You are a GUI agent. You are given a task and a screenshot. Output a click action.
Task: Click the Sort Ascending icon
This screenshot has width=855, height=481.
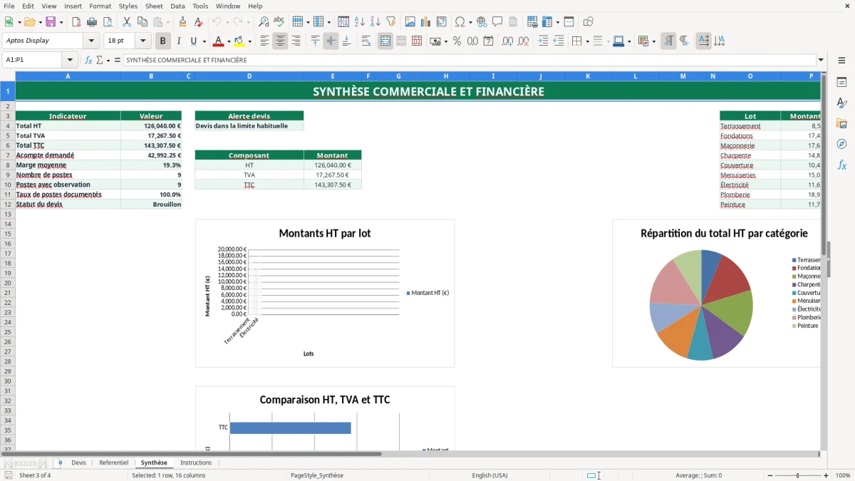(x=359, y=22)
